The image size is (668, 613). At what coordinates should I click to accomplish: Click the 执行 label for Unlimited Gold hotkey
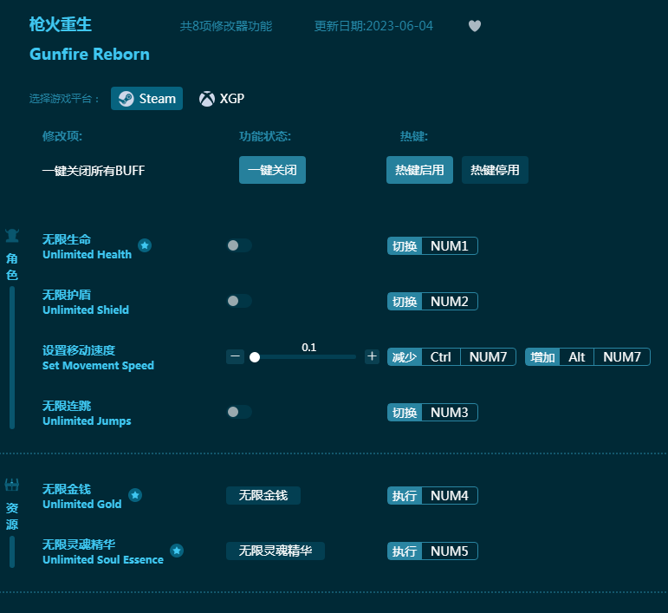pos(405,495)
